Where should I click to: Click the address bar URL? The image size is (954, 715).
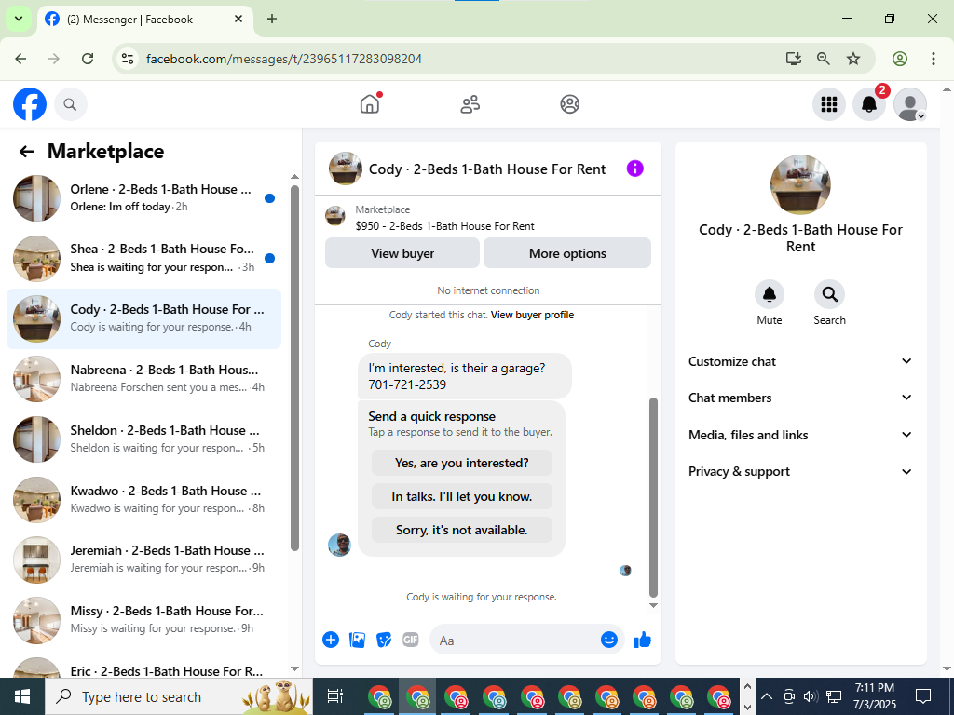point(284,59)
